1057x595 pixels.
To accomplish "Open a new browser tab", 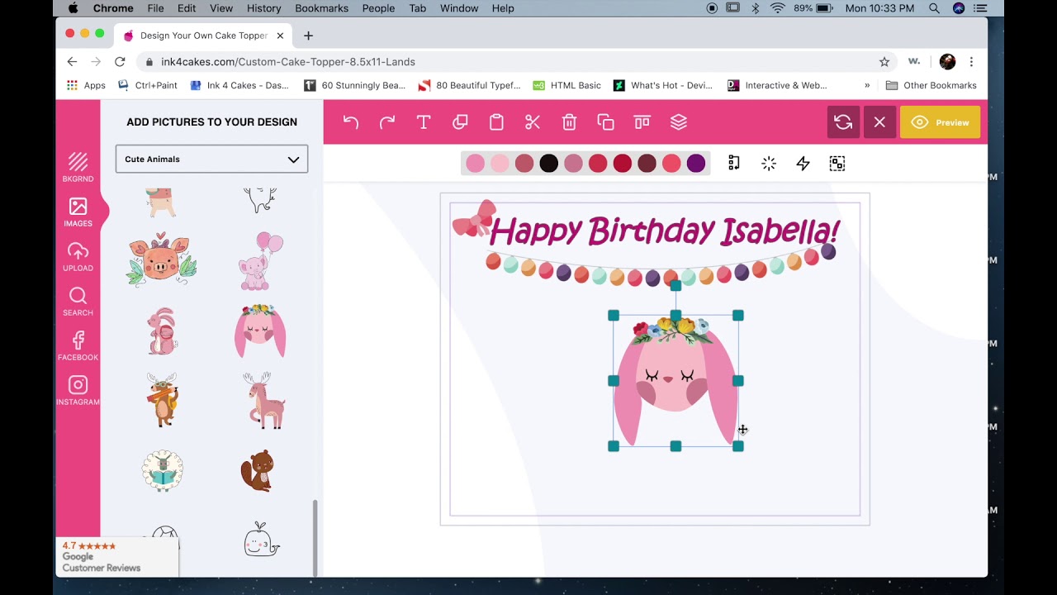I will coord(308,36).
